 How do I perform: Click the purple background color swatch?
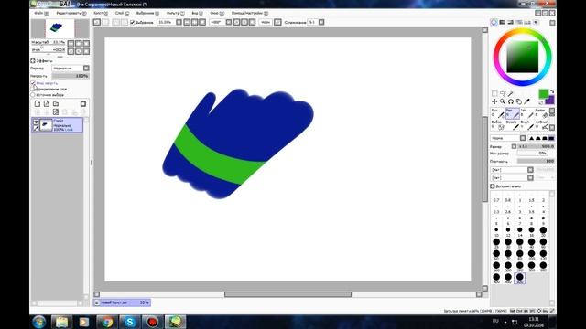coord(550,100)
